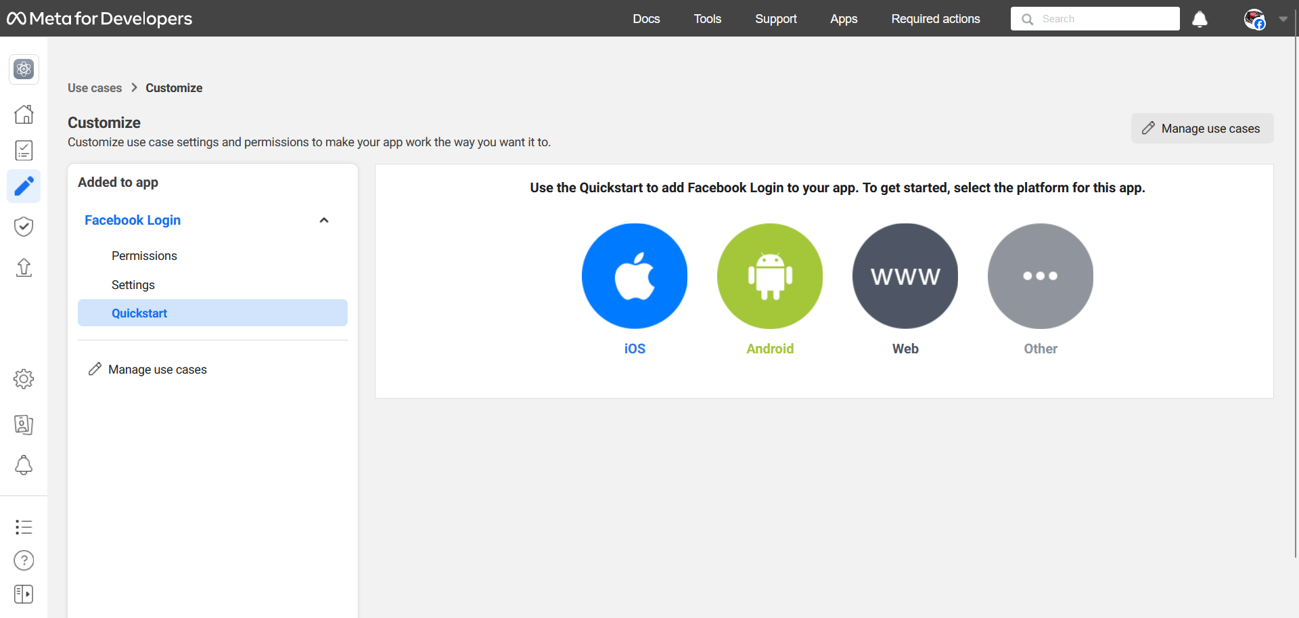This screenshot has height=618, width=1299.
Task: Choose the Web platform icon
Action: tap(905, 276)
